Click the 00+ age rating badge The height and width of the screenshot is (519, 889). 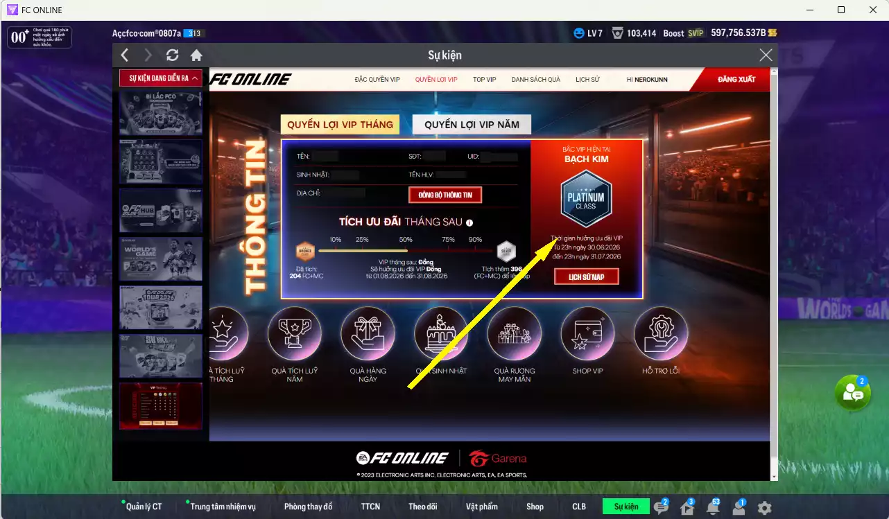pyautogui.click(x=40, y=37)
